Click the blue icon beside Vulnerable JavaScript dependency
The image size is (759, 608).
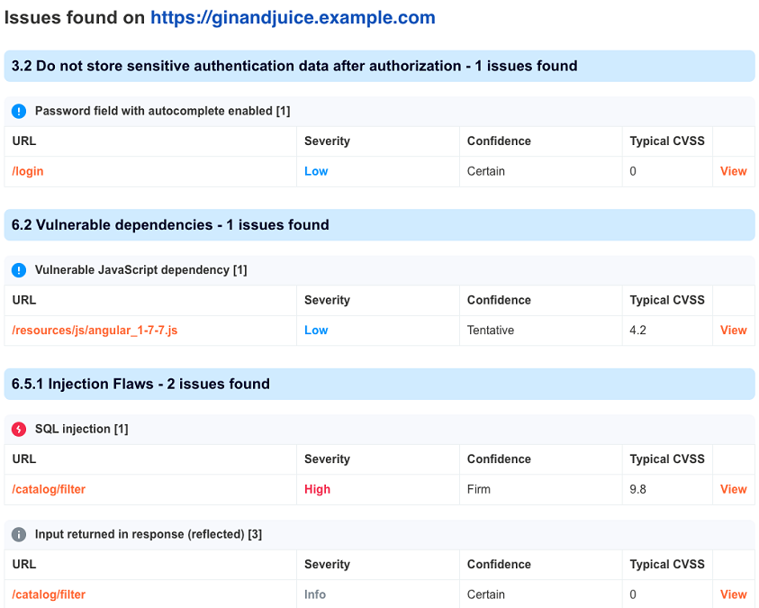(x=19, y=270)
